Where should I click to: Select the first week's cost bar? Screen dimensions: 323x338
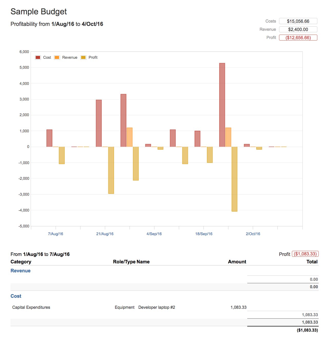click(49, 138)
